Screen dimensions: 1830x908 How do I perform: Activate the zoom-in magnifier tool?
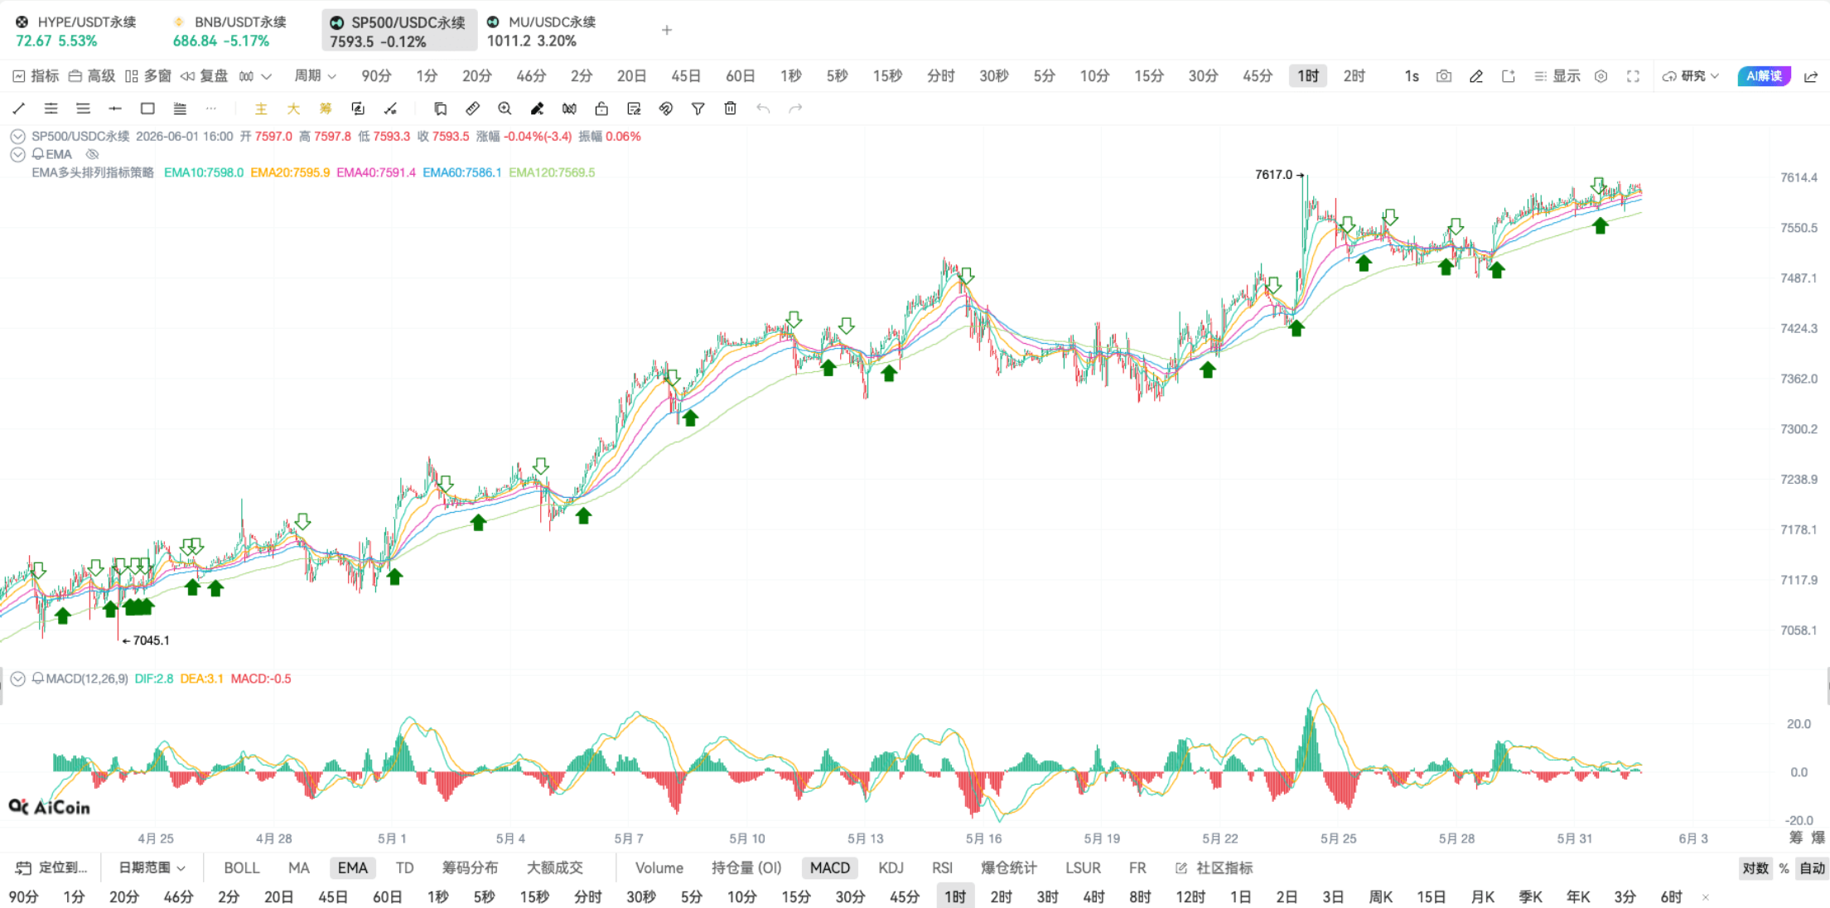pos(505,109)
